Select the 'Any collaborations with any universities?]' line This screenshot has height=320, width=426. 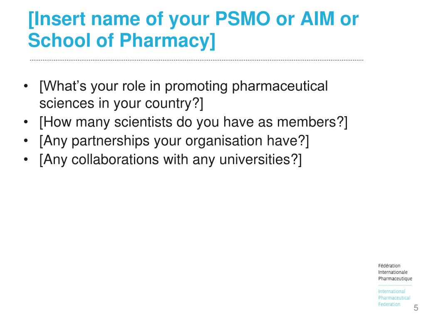coord(171,160)
